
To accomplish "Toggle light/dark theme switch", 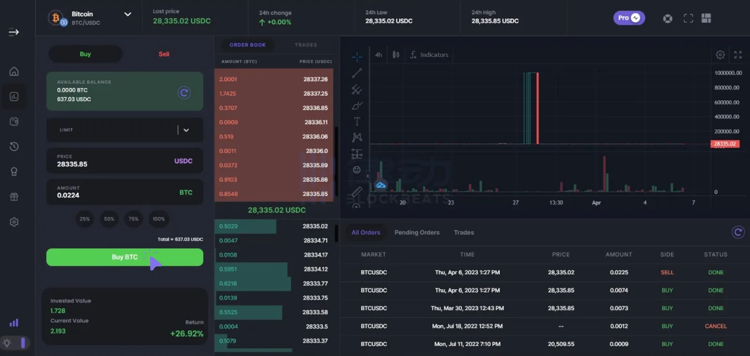I will pyautogui.click(x=15, y=343).
